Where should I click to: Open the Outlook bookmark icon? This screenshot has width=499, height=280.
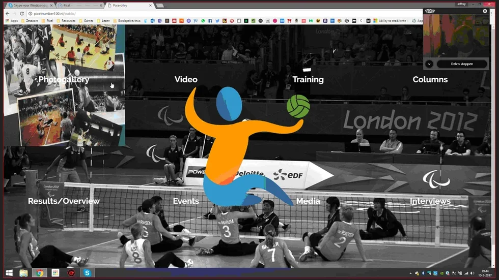coord(152,21)
